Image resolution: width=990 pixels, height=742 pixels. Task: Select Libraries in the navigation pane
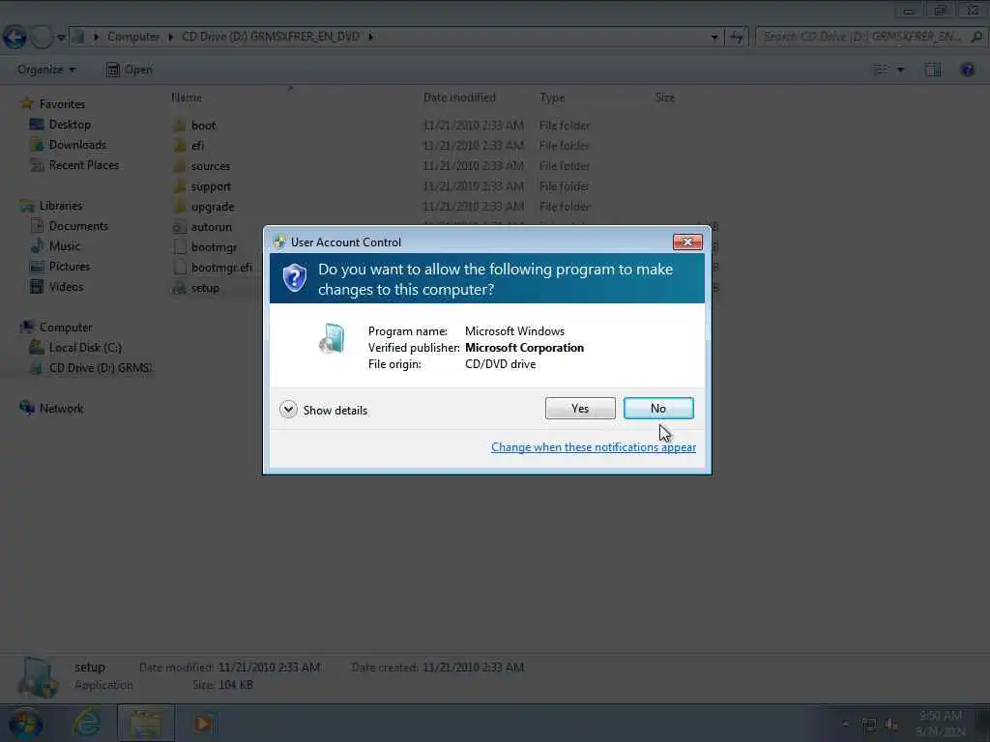pos(61,205)
